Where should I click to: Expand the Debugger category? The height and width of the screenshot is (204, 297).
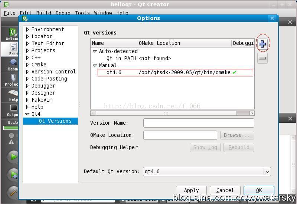tap(27, 86)
